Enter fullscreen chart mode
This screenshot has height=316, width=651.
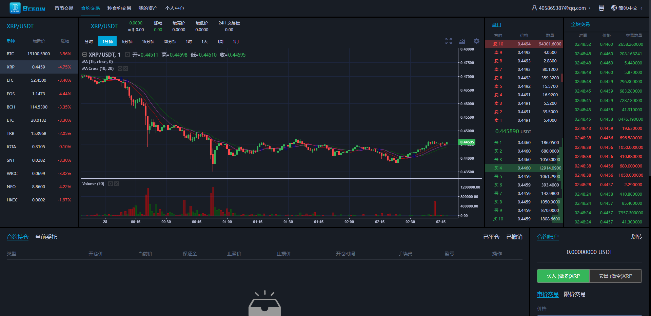(x=449, y=41)
